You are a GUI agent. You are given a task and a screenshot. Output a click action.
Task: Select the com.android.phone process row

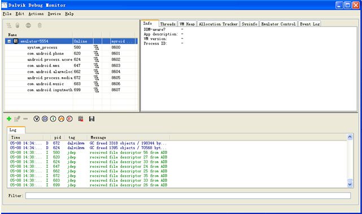tap(71, 53)
